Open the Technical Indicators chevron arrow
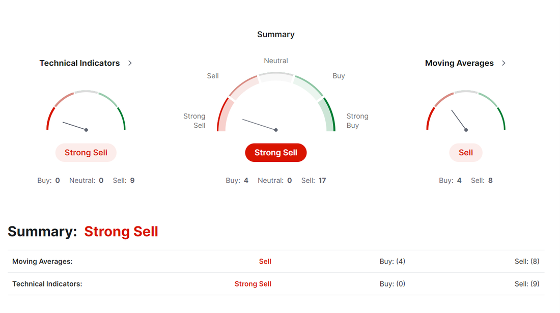Screen dimensions: 560x313 click(x=130, y=63)
